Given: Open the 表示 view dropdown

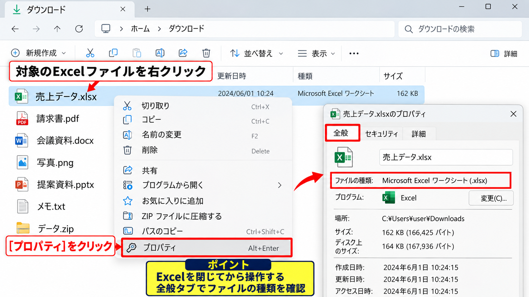Looking at the screenshot, I should 316,53.
